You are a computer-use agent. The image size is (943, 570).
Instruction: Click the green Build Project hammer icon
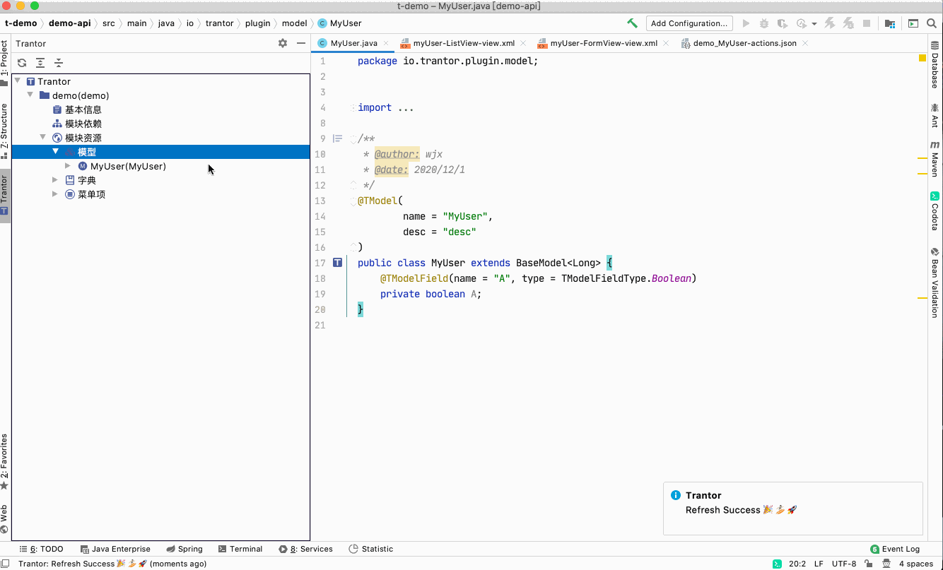(632, 23)
